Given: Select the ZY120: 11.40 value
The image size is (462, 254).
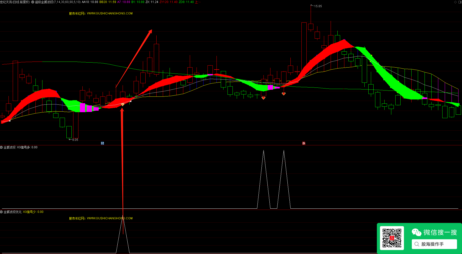Looking at the screenshot, I should pos(169,2).
